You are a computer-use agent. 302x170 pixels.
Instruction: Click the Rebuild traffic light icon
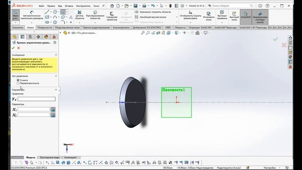(x=170, y=6)
